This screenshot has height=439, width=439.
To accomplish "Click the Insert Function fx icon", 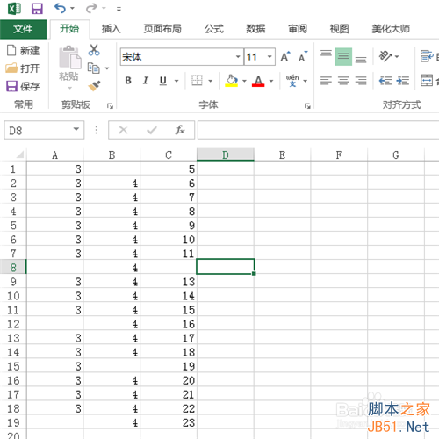I will tap(180, 130).
